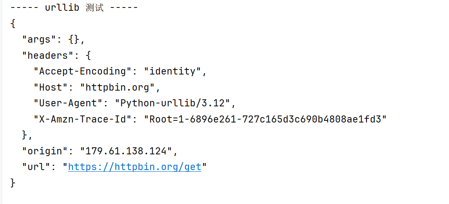This screenshot has height=204, width=449.
Task: Click the 179.61.138.124 IP address
Action: click(126, 151)
